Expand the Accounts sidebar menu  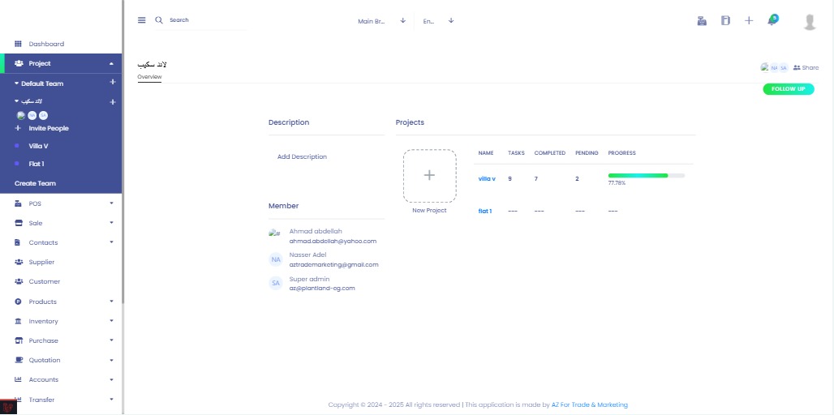tap(111, 379)
